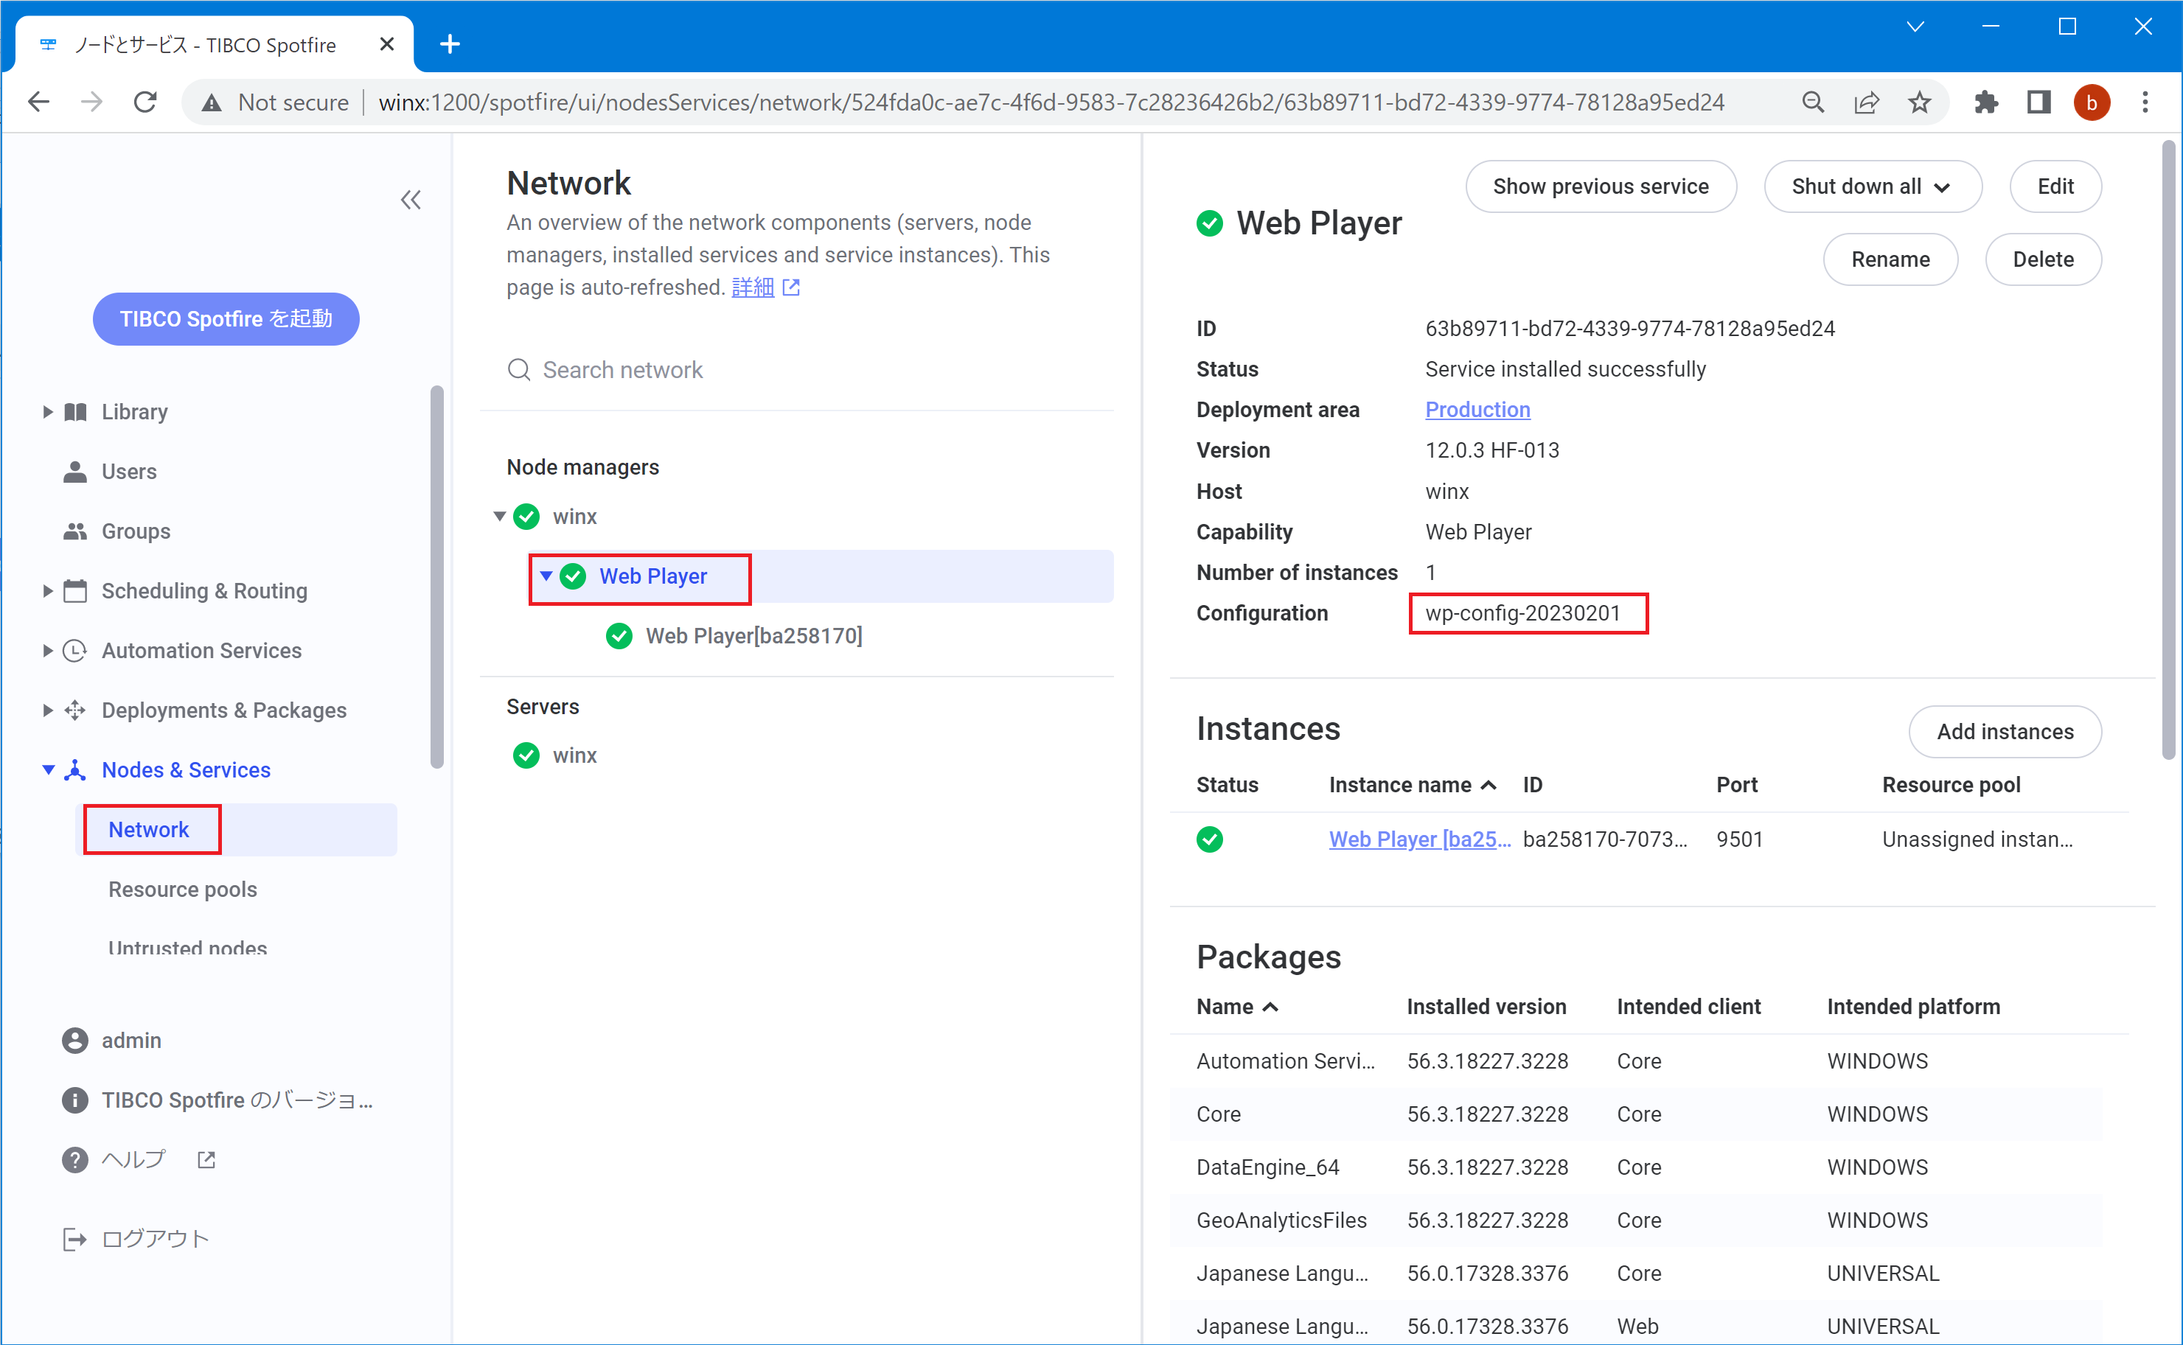The image size is (2183, 1345).
Task: Click the admin user avatar icon
Action: (x=74, y=1041)
